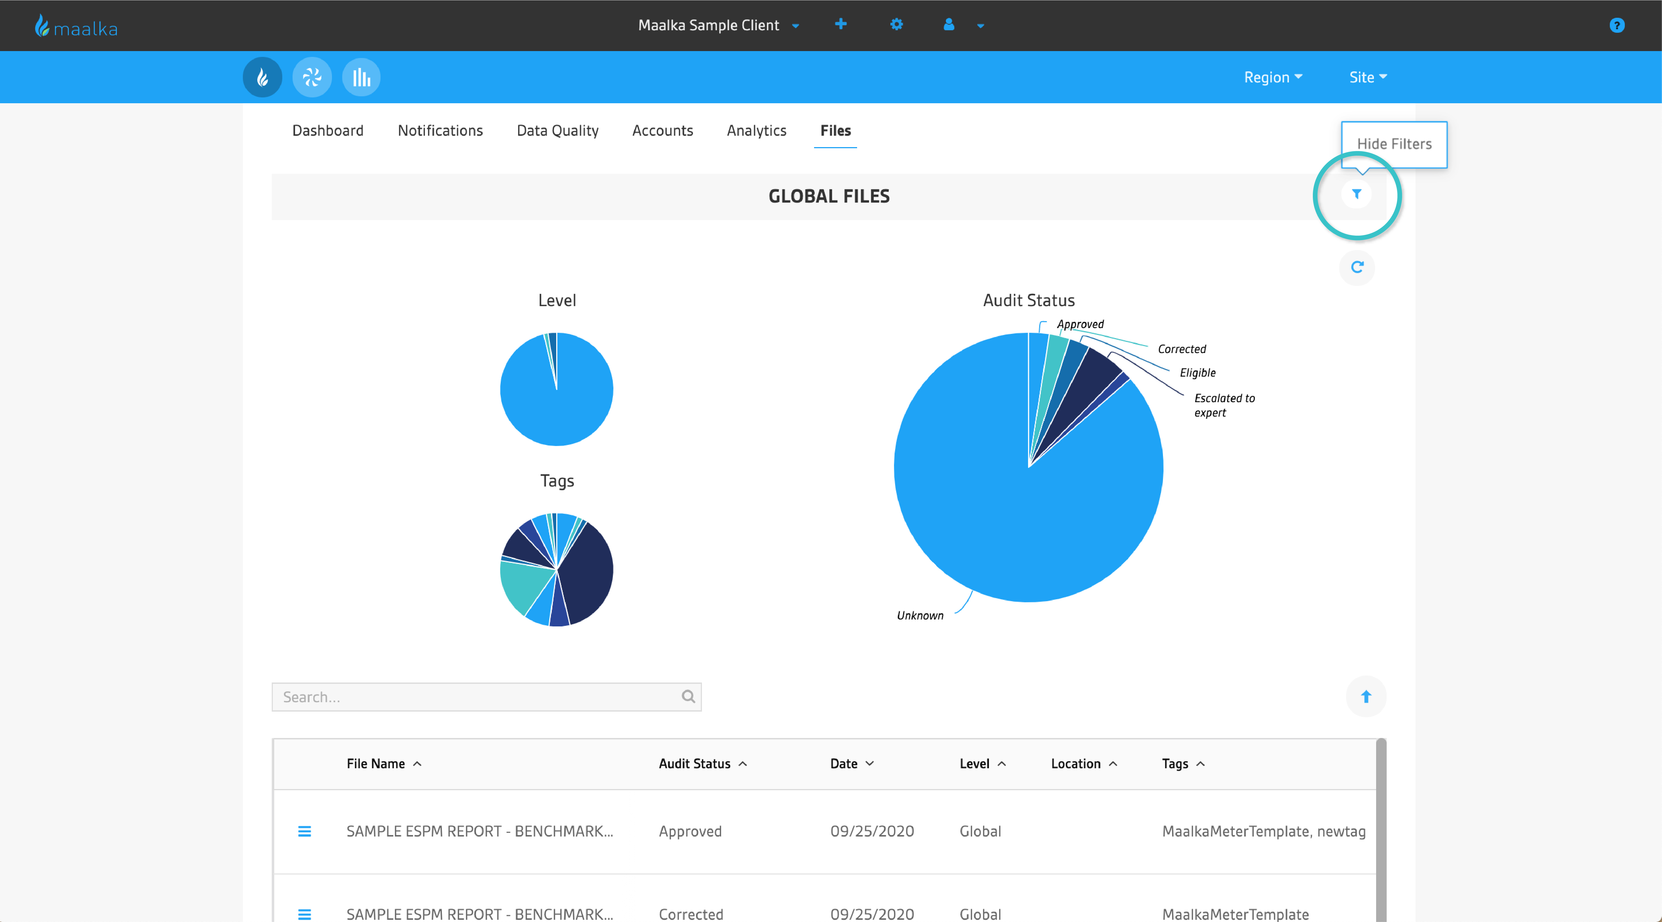The image size is (1662, 922).
Task: Switch to the Notifications tab
Action: 440,131
